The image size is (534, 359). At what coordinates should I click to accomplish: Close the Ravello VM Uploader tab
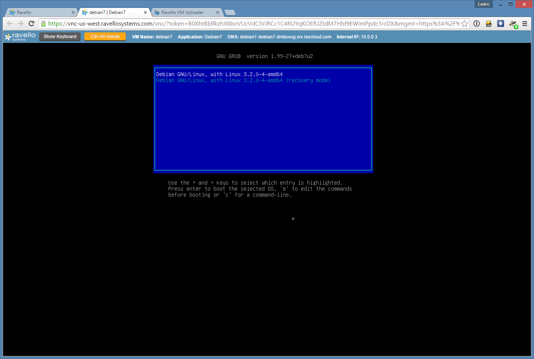click(218, 12)
